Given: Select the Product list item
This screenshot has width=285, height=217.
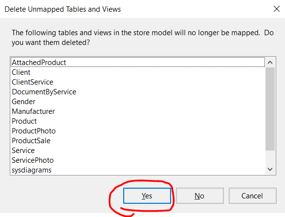Looking at the screenshot, I should click(138, 121).
